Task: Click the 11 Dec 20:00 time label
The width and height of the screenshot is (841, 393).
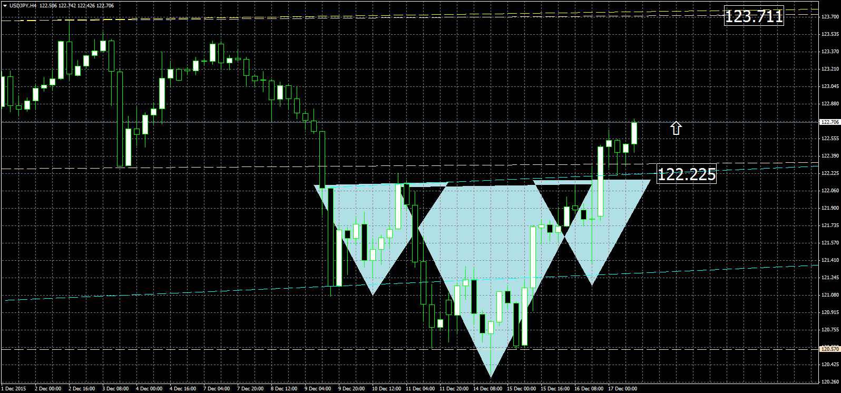Action: (454, 389)
